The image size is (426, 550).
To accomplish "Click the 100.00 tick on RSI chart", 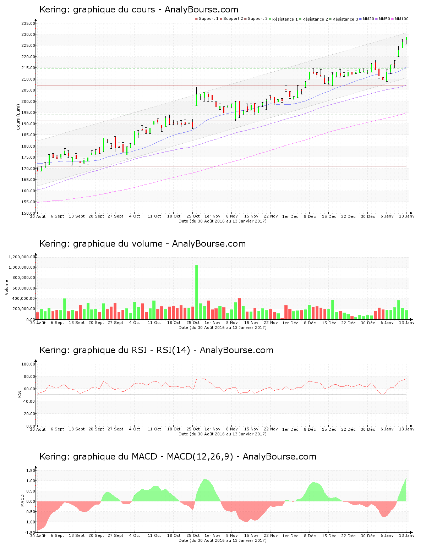I will (x=28, y=364).
